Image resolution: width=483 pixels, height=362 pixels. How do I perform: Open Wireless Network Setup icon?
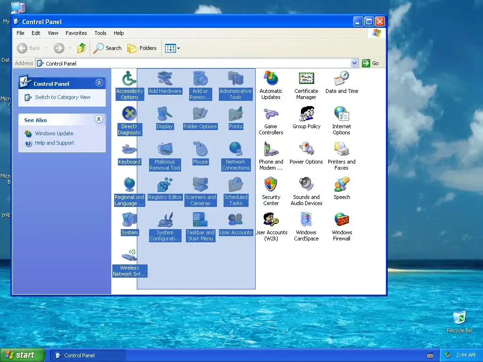click(x=129, y=255)
